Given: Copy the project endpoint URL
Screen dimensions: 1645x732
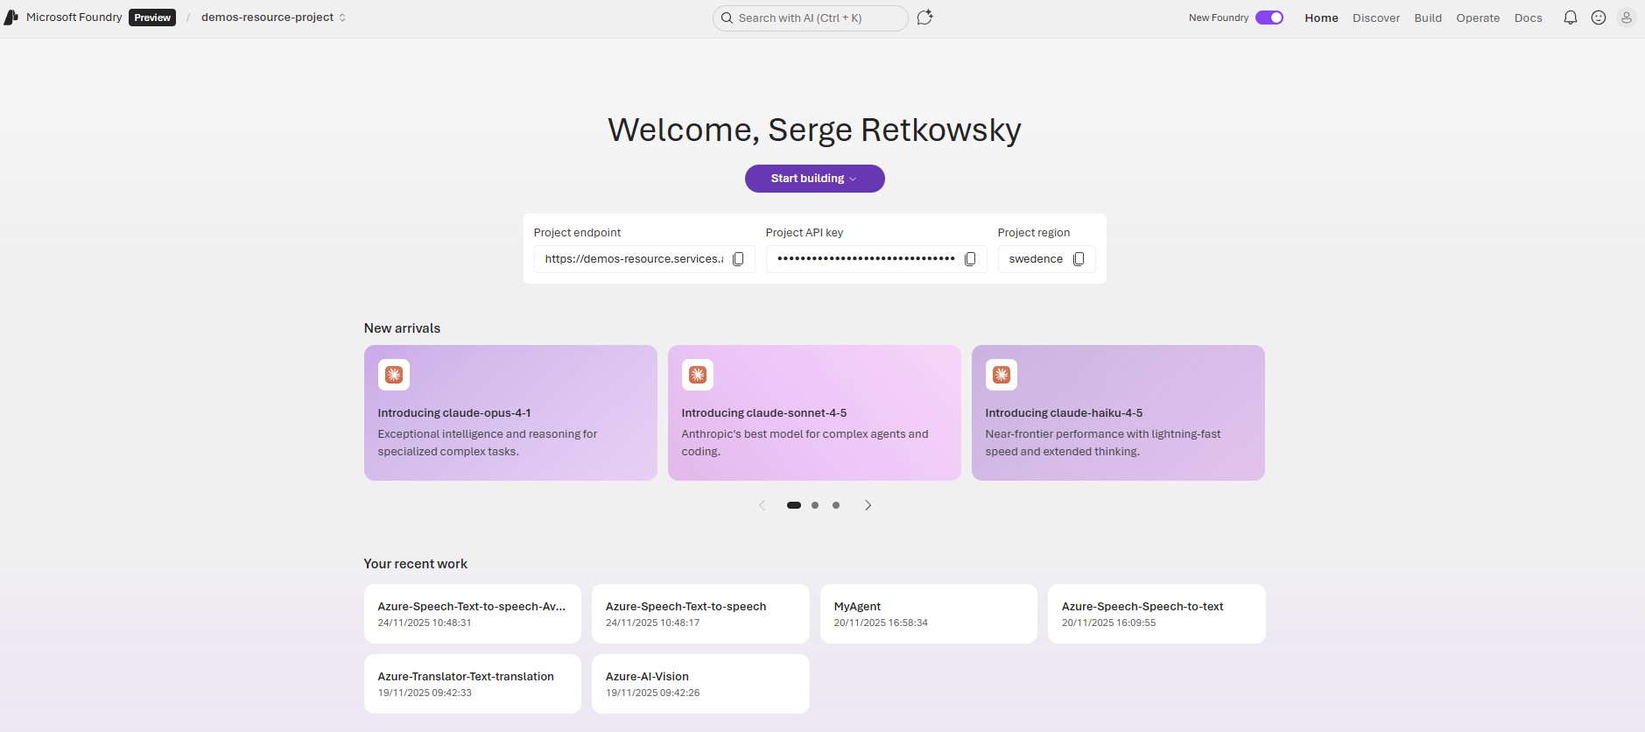Looking at the screenshot, I should tap(738, 259).
